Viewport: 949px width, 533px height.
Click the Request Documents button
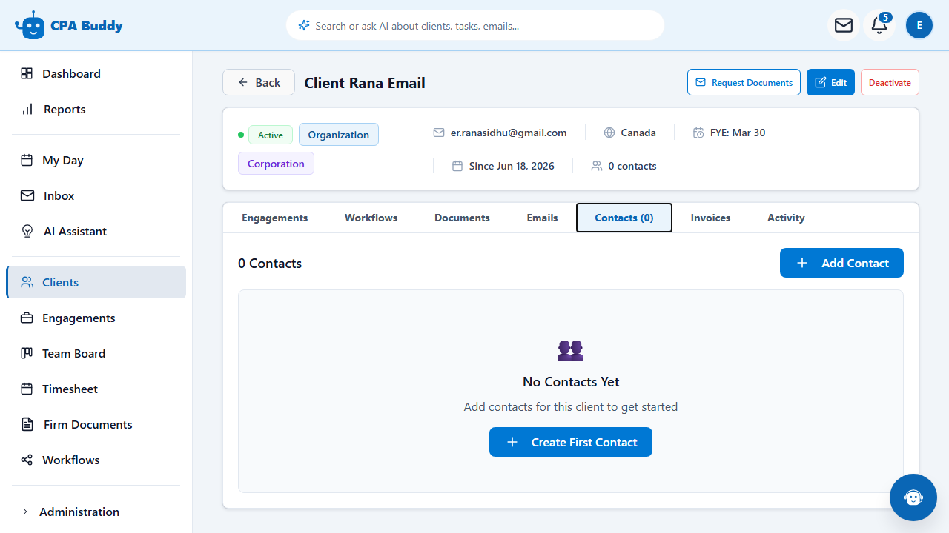744,82
